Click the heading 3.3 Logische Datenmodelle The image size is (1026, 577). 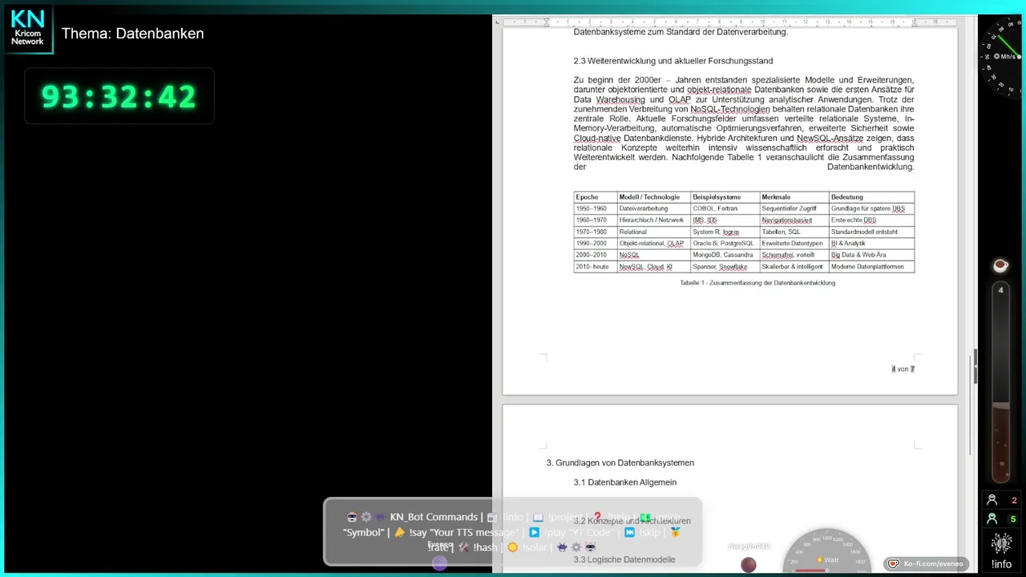[624, 559]
